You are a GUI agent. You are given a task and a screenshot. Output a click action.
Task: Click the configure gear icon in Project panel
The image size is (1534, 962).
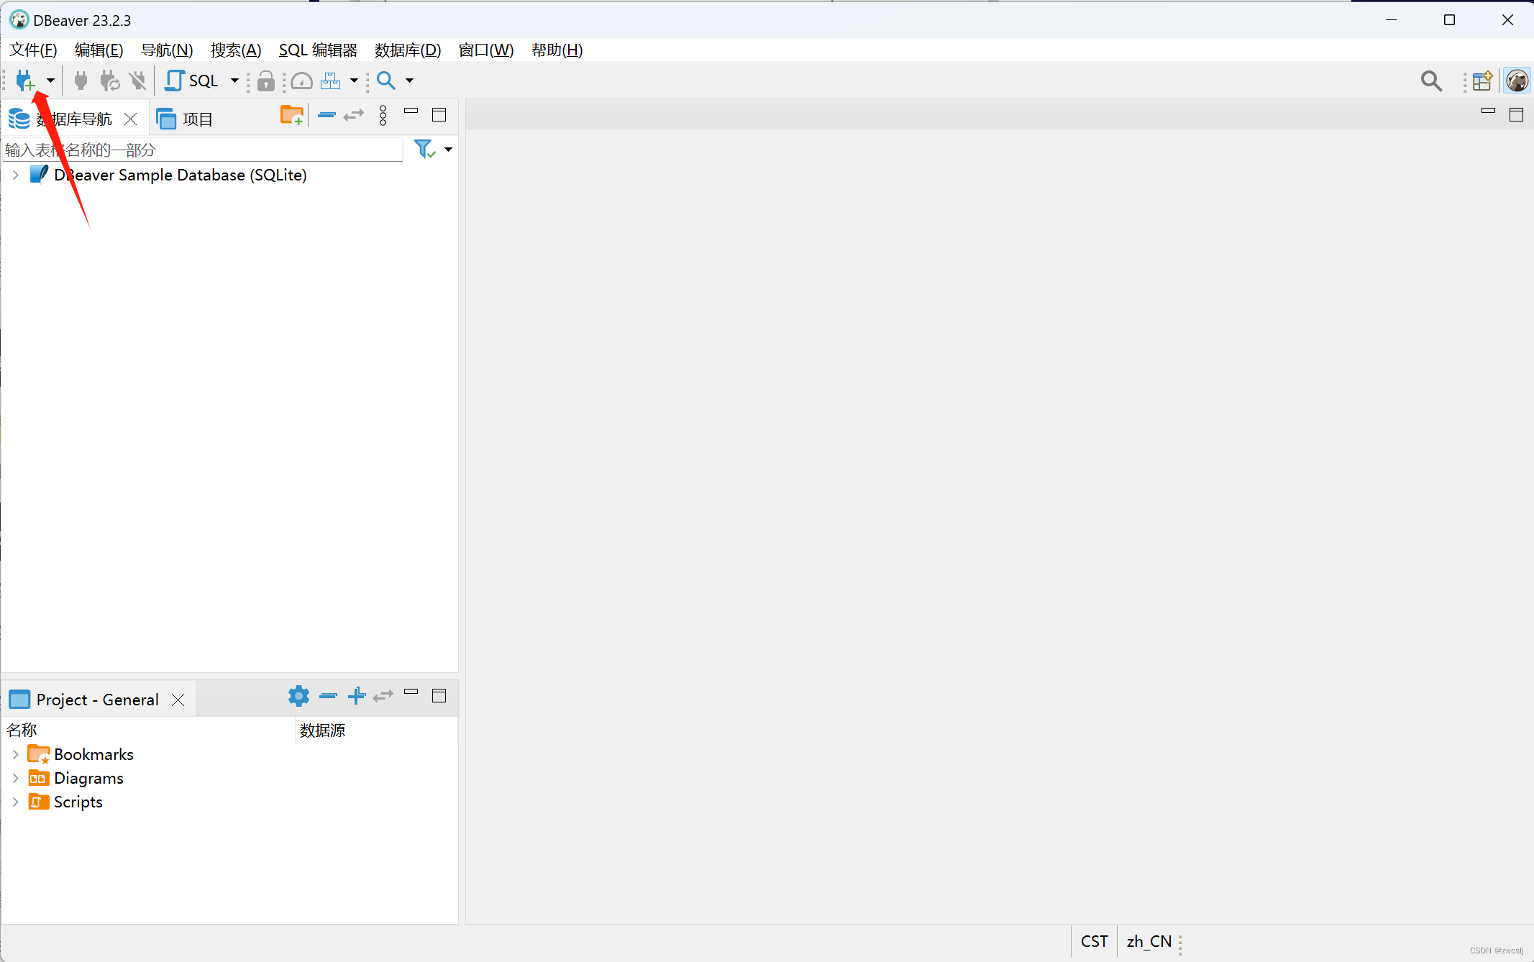tap(298, 696)
